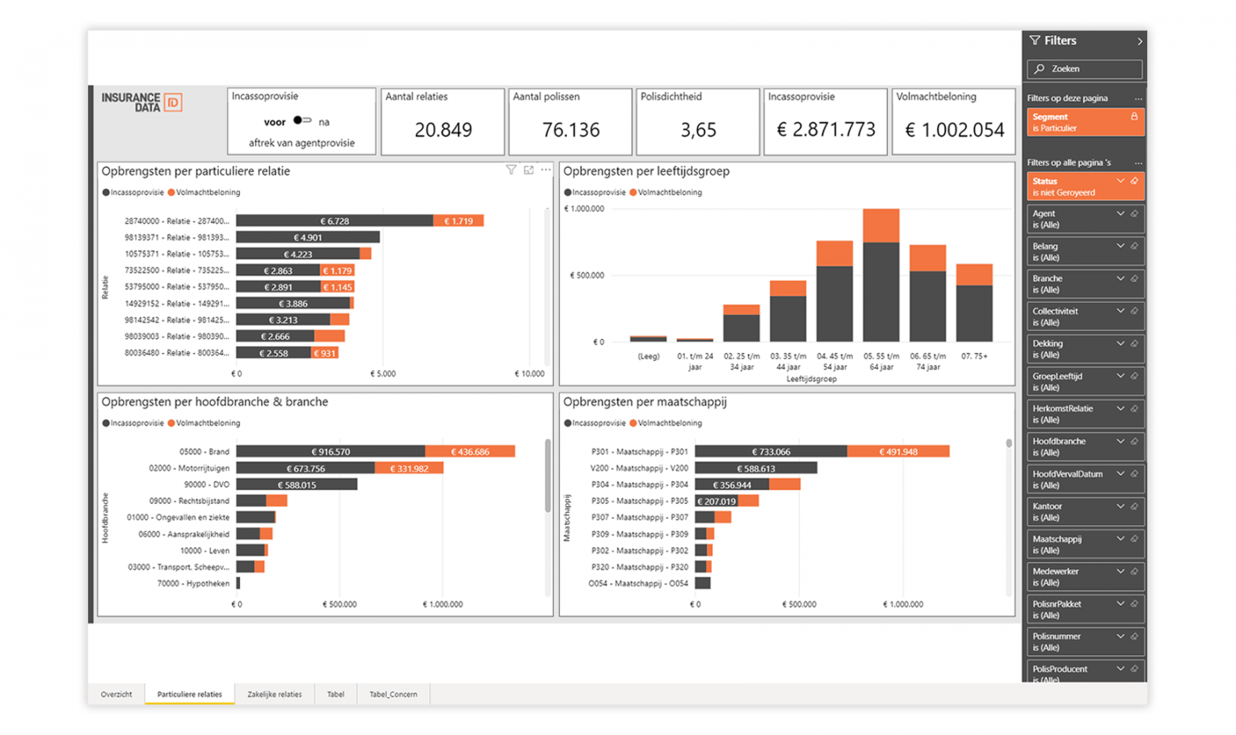
Task: Expand the Maatschappij filter dropdown
Action: [1120, 539]
